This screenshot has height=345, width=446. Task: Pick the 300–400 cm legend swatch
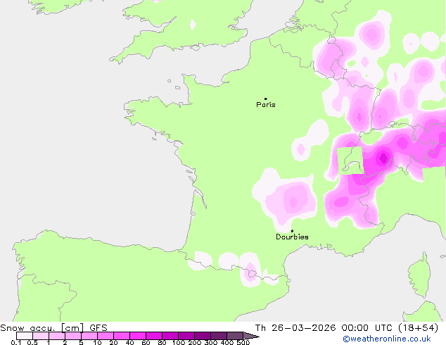coord(219,336)
